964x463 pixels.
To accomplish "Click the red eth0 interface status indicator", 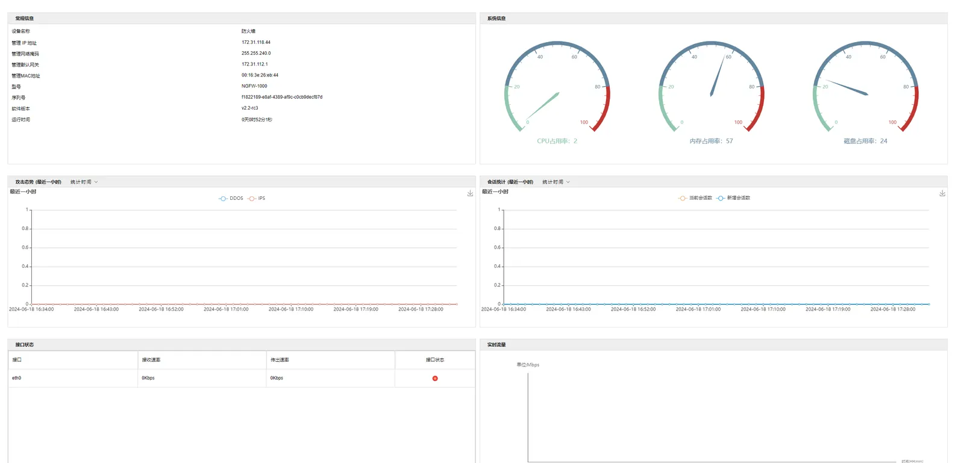I will [435, 378].
